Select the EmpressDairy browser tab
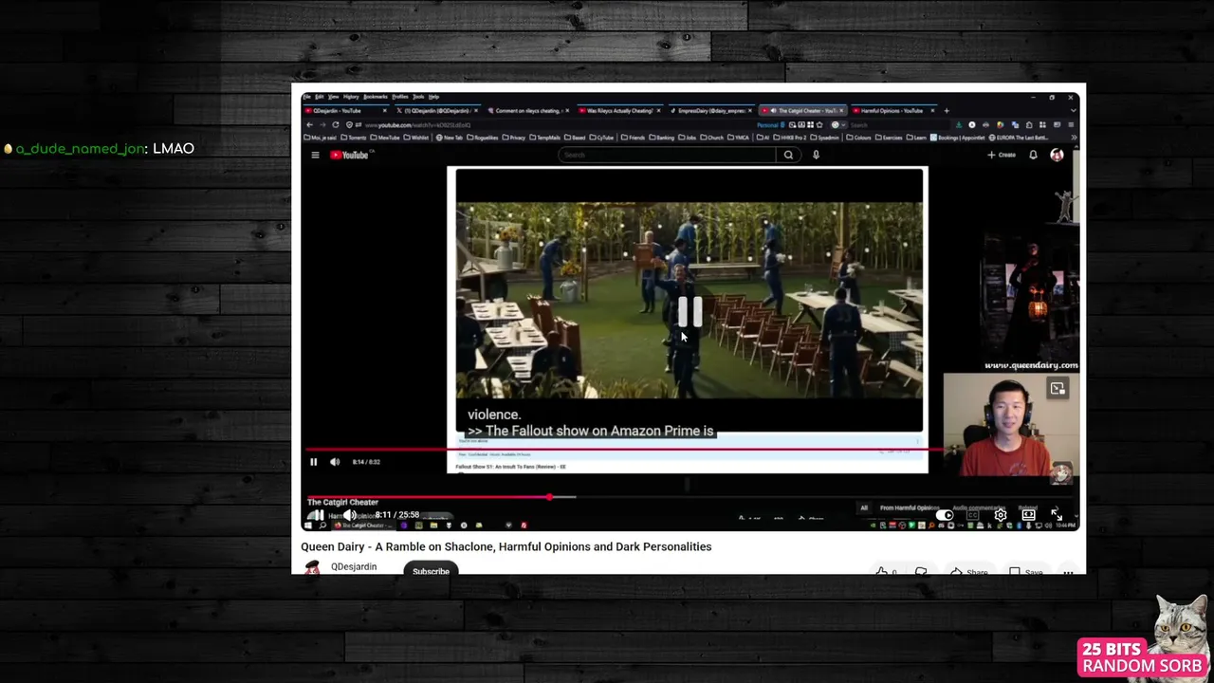 (x=710, y=110)
